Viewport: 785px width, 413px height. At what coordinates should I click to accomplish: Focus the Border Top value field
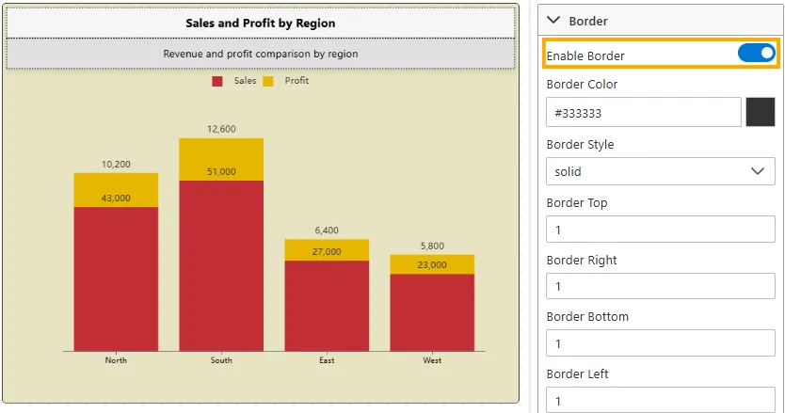point(661,230)
